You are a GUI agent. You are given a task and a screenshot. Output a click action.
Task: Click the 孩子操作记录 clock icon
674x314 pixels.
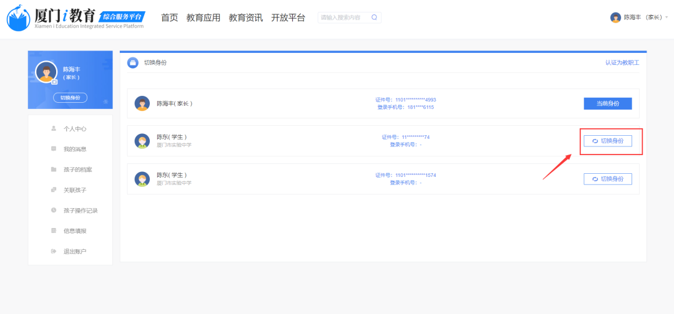(54, 211)
